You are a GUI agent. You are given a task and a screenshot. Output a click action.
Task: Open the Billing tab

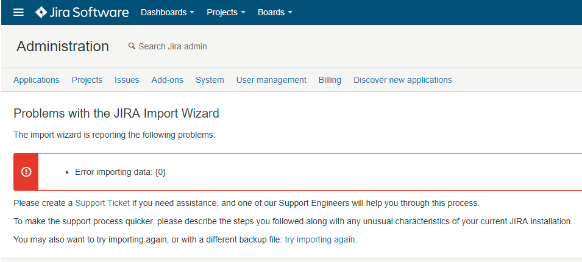330,80
